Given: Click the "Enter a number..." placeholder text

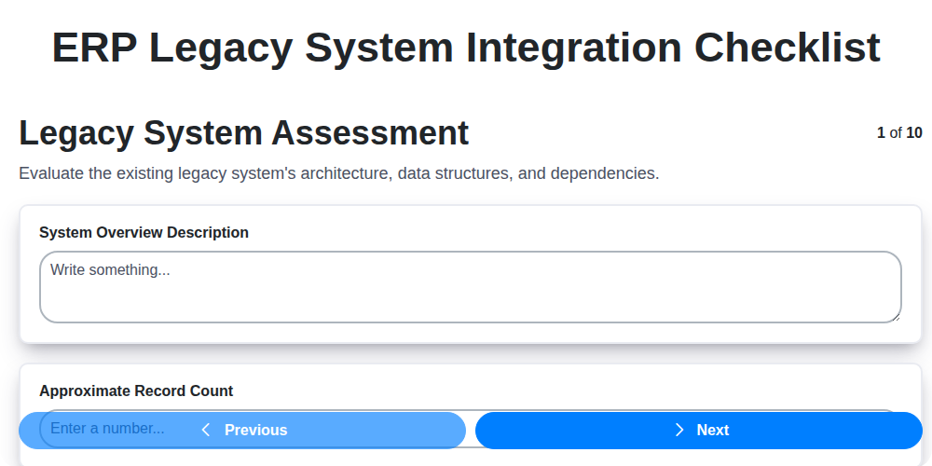Looking at the screenshot, I should pos(107,429).
